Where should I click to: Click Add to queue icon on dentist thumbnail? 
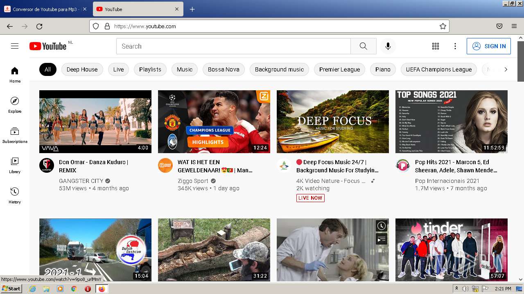[382, 239]
